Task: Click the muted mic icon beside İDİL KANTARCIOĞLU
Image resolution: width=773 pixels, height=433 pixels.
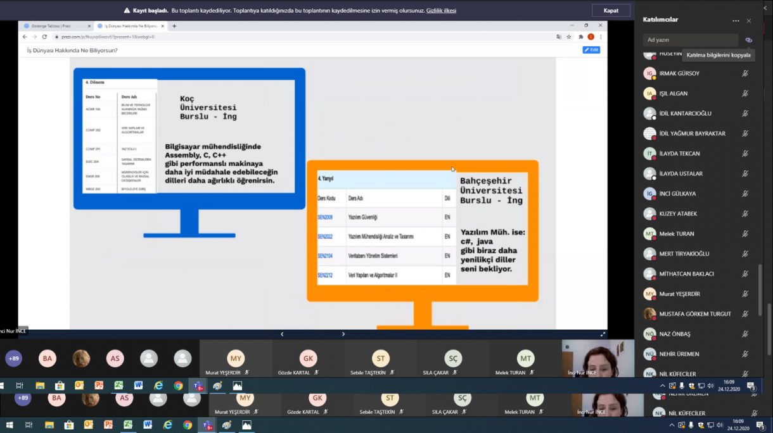Action: coord(746,113)
